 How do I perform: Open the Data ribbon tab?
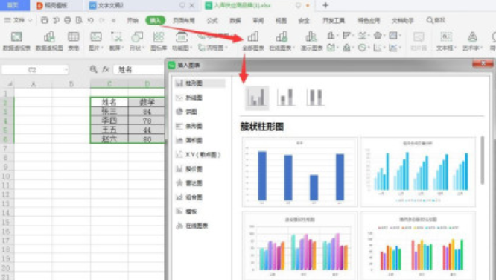(x=235, y=20)
